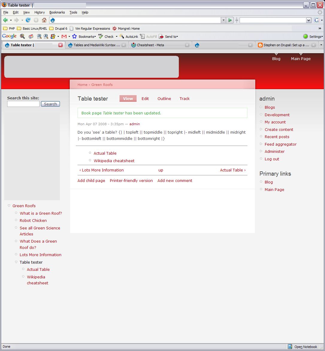Click the Main Page link in header

tap(301, 59)
